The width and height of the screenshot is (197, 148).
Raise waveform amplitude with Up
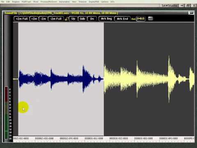[73, 18]
